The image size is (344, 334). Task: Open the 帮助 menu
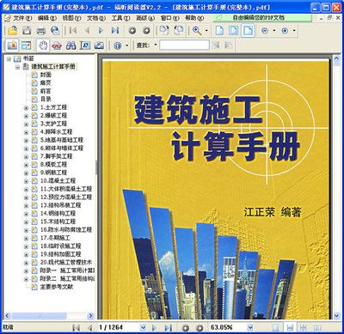(x=194, y=18)
